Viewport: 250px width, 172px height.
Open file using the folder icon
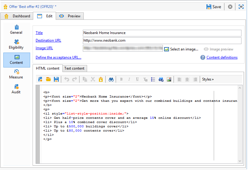click(48, 79)
